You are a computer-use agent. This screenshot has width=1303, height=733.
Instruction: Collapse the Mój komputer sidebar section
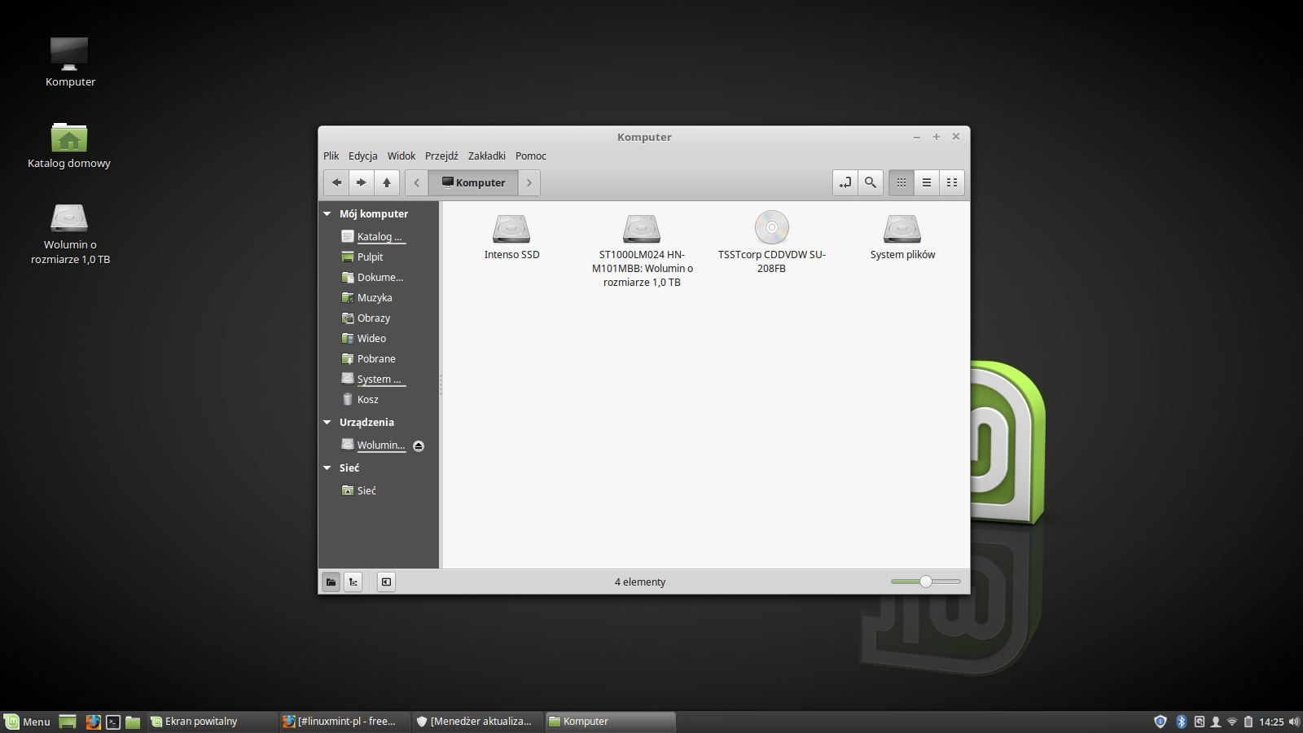point(327,214)
